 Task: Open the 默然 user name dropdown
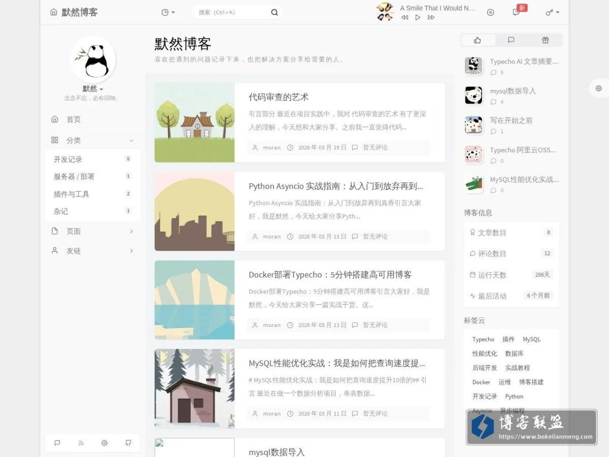click(x=93, y=89)
